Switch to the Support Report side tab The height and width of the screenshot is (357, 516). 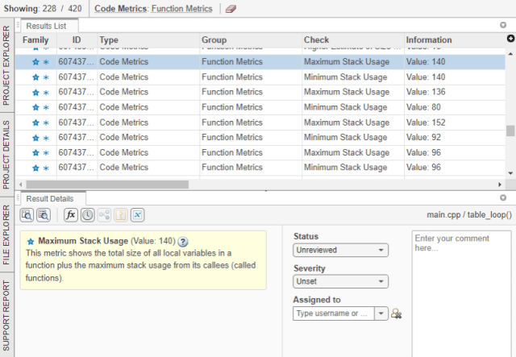coord(6,317)
